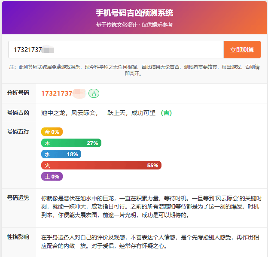
Task: Click the 号码吉凶 row label
Action: coord(18,112)
